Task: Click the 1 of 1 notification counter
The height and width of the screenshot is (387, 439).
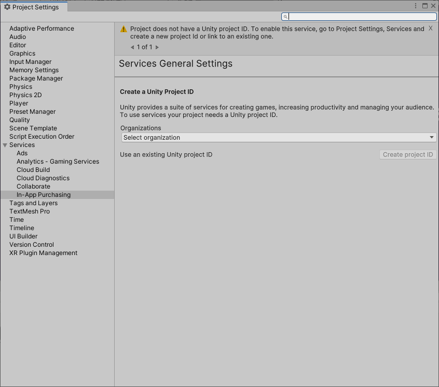Action: pyautogui.click(x=144, y=47)
